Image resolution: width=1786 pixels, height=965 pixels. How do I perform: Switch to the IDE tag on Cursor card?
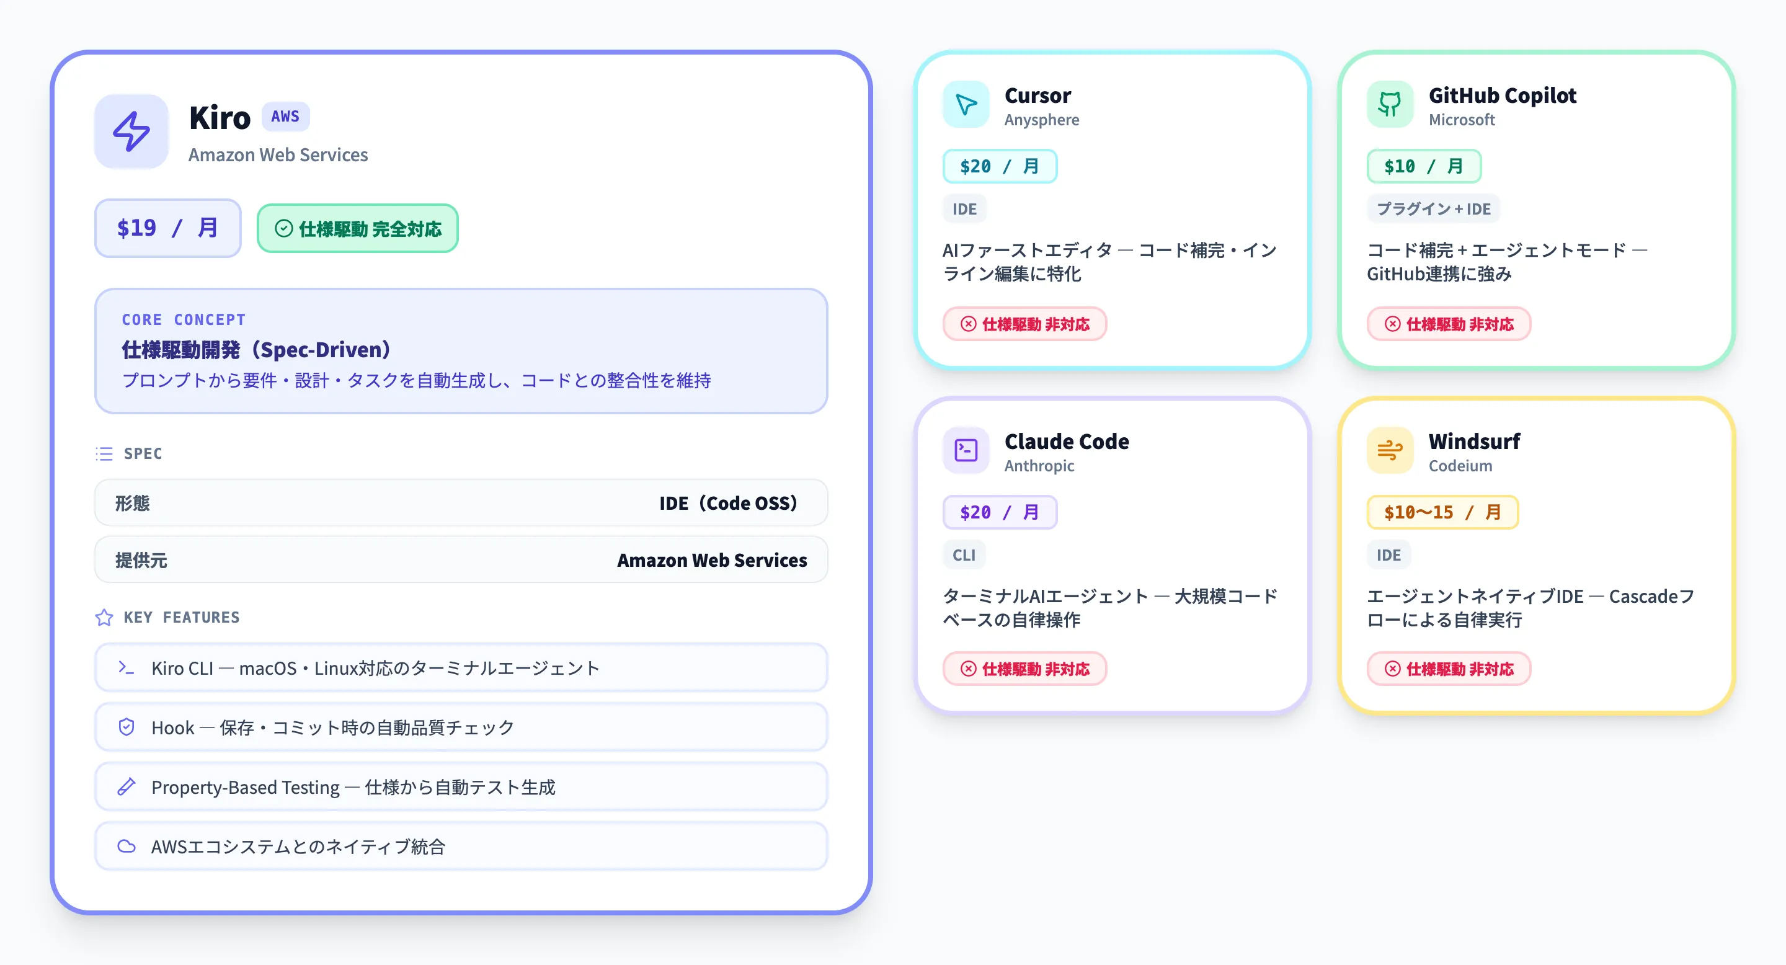pos(964,208)
